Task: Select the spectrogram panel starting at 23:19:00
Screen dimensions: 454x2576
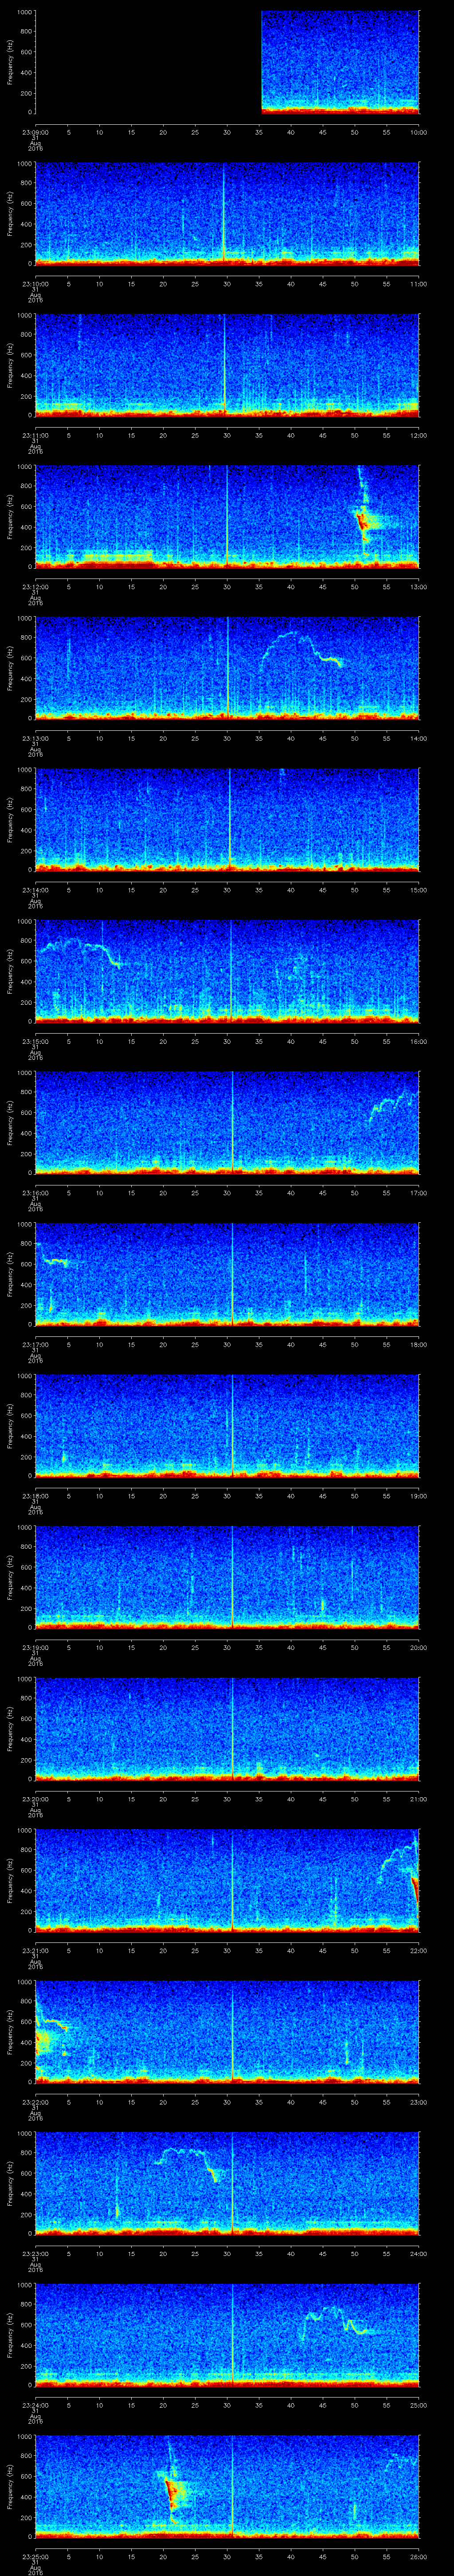Action: point(227,1578)
